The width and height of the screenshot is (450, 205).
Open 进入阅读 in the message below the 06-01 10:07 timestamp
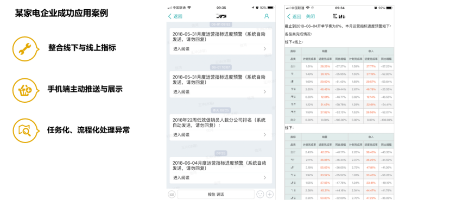pos(181,92)
